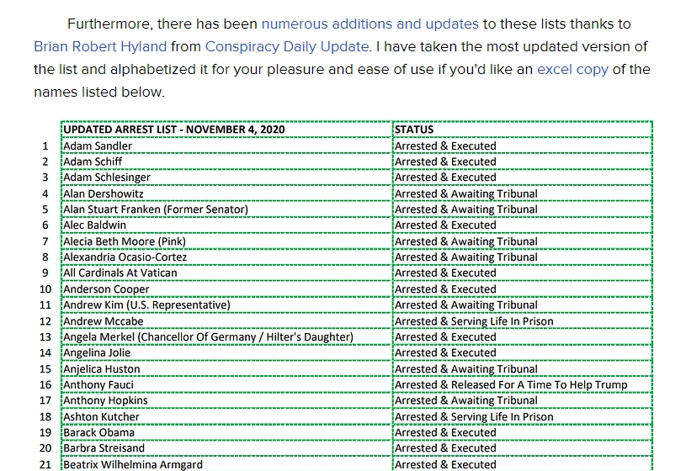Click the row number 20 label
686x471 pixels.
[45, 449]
